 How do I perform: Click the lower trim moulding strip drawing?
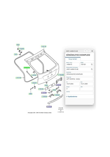55,99
